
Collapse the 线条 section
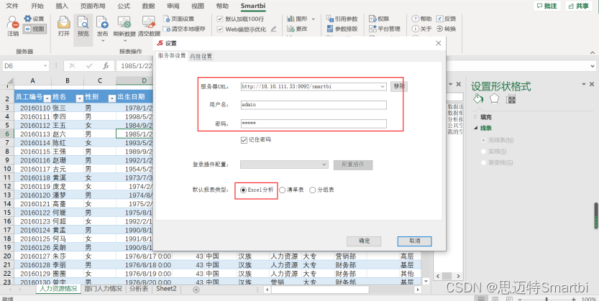[x=475, y=128]
